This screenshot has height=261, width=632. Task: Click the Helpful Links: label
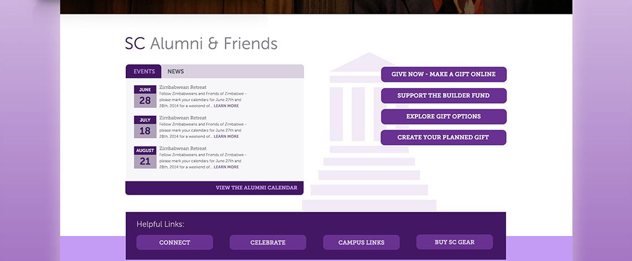160,224
